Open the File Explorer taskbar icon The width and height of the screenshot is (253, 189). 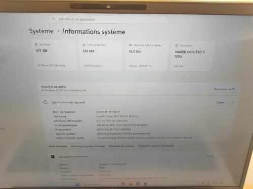coord(131,184)
